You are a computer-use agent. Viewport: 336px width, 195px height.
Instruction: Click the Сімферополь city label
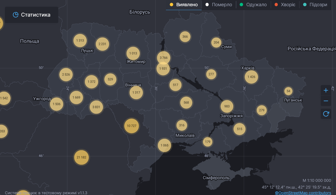point(216,178)
